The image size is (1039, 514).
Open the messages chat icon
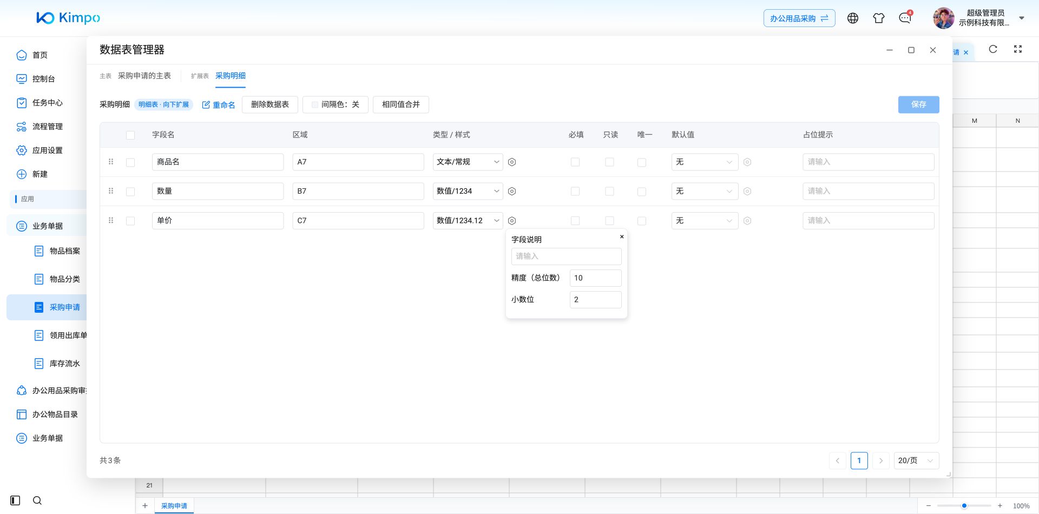(x=905, y=18)
